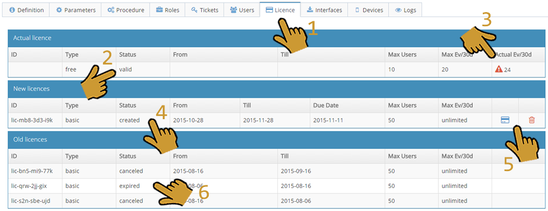
Task: Click the briefcase icon on Roles tab
Action: [x=159, y=10]
